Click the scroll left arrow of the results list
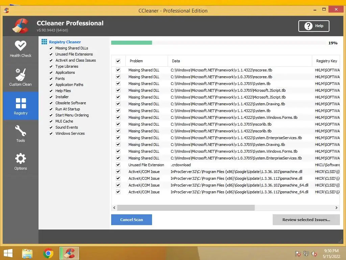Image resolution: width=346 pixels, height=260 pixels. pos(114,208)
